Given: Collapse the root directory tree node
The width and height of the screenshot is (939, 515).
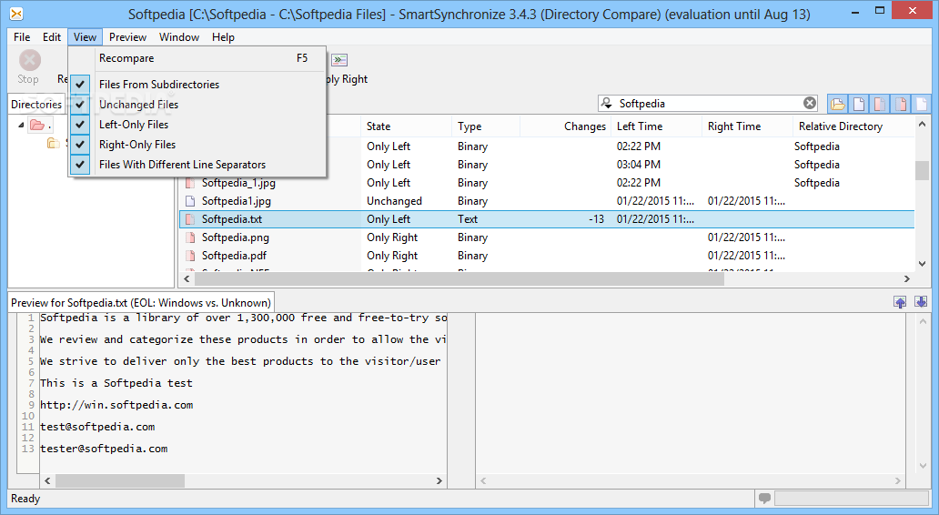Looking at the screenshot, I should point(21,126).
